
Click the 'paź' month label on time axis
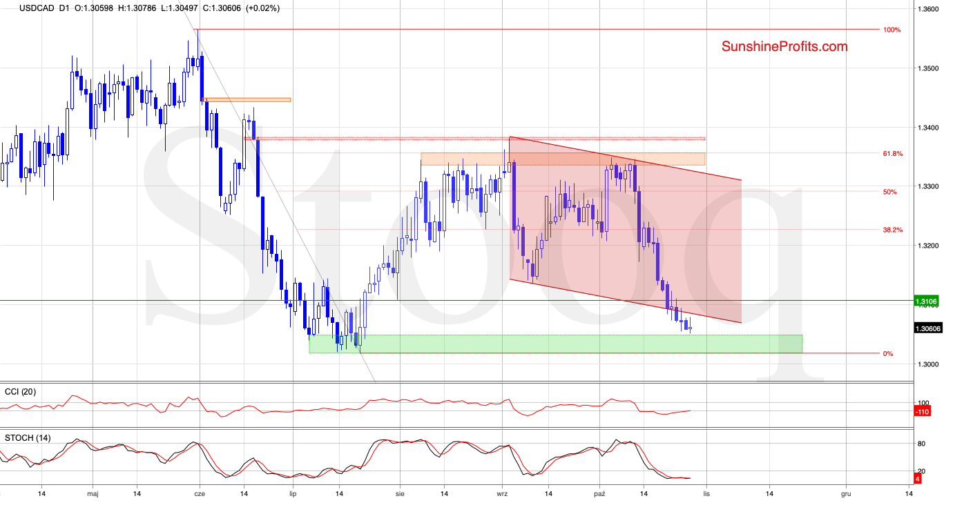599,494
